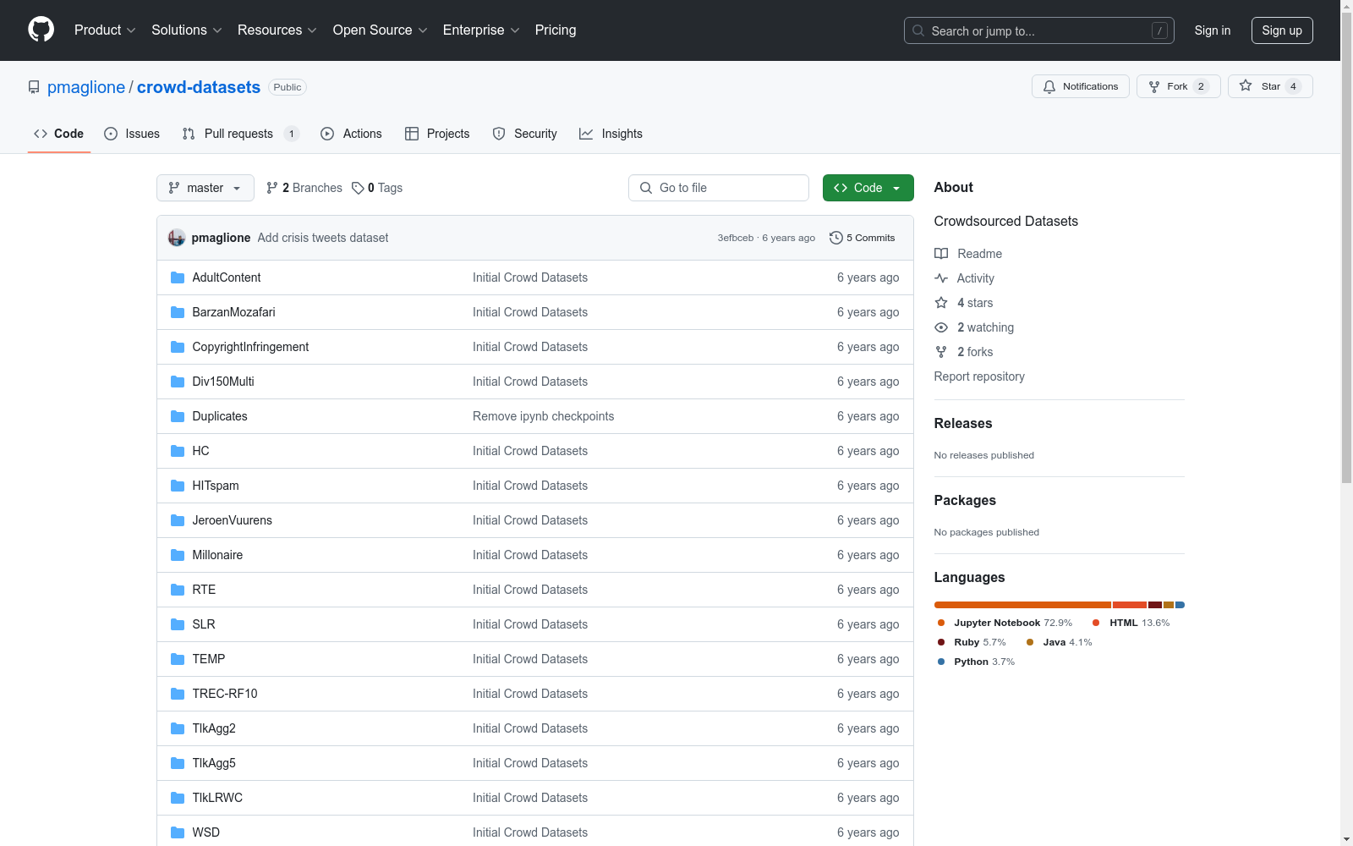
Task: Star the crowd-datasets repository
Action: 1270,86
